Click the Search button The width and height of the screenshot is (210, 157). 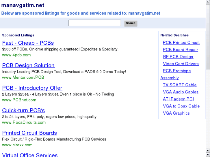(x=131, y=23)
